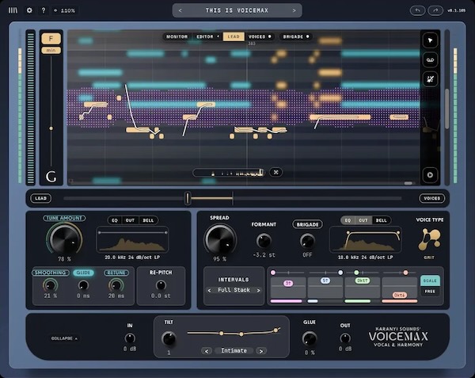Screen dimensions: 475x378
Task: Click the green Okt↑ voice interval chip
Action: [x=363, y=281]
